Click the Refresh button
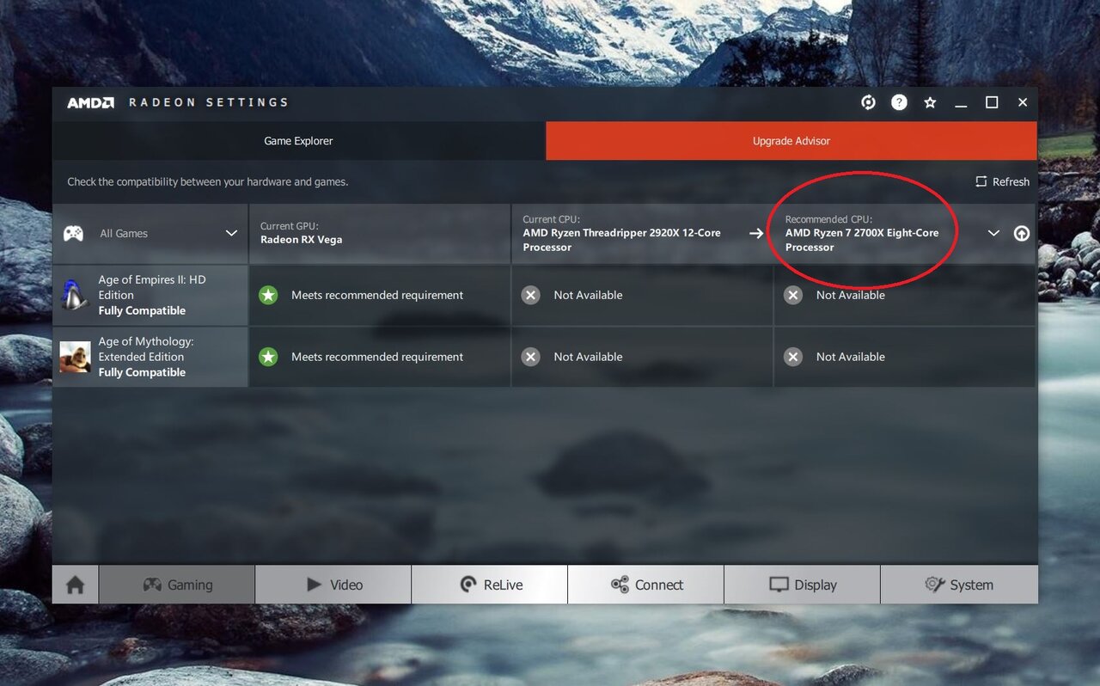The height and width of the screenshot is (686, 1100). 1002,181
